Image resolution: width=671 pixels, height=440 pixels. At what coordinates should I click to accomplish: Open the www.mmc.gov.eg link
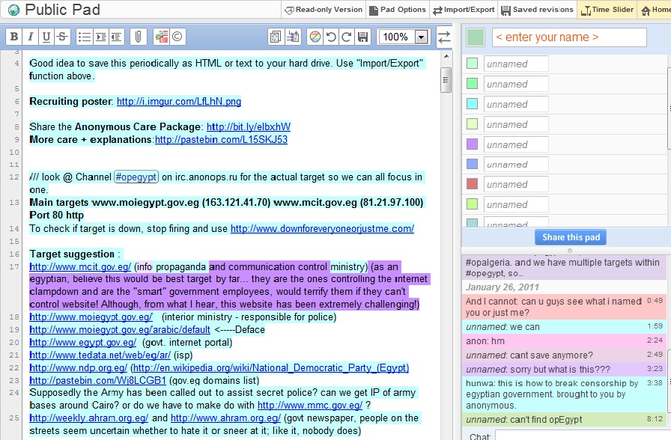point(310,405)
